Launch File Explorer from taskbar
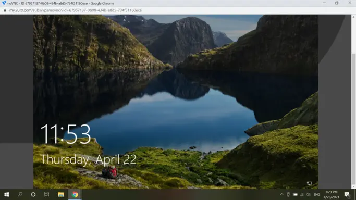 tap(61, 195)
